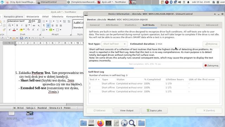
Task: Open the magnifier search icon in the dock
Action: click(132, 123)
